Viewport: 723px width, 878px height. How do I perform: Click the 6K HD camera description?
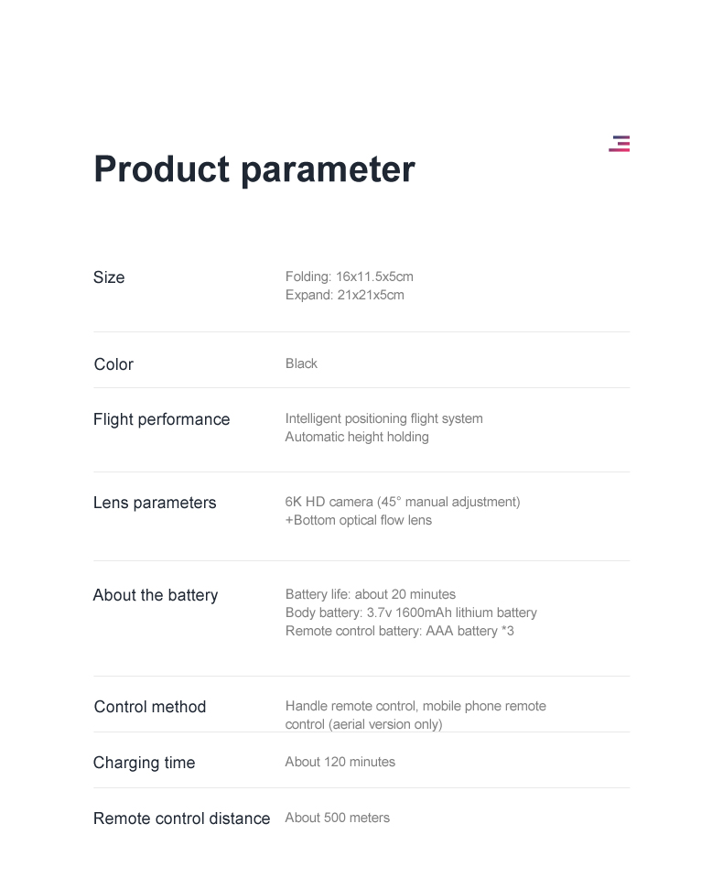pos(403,502)
